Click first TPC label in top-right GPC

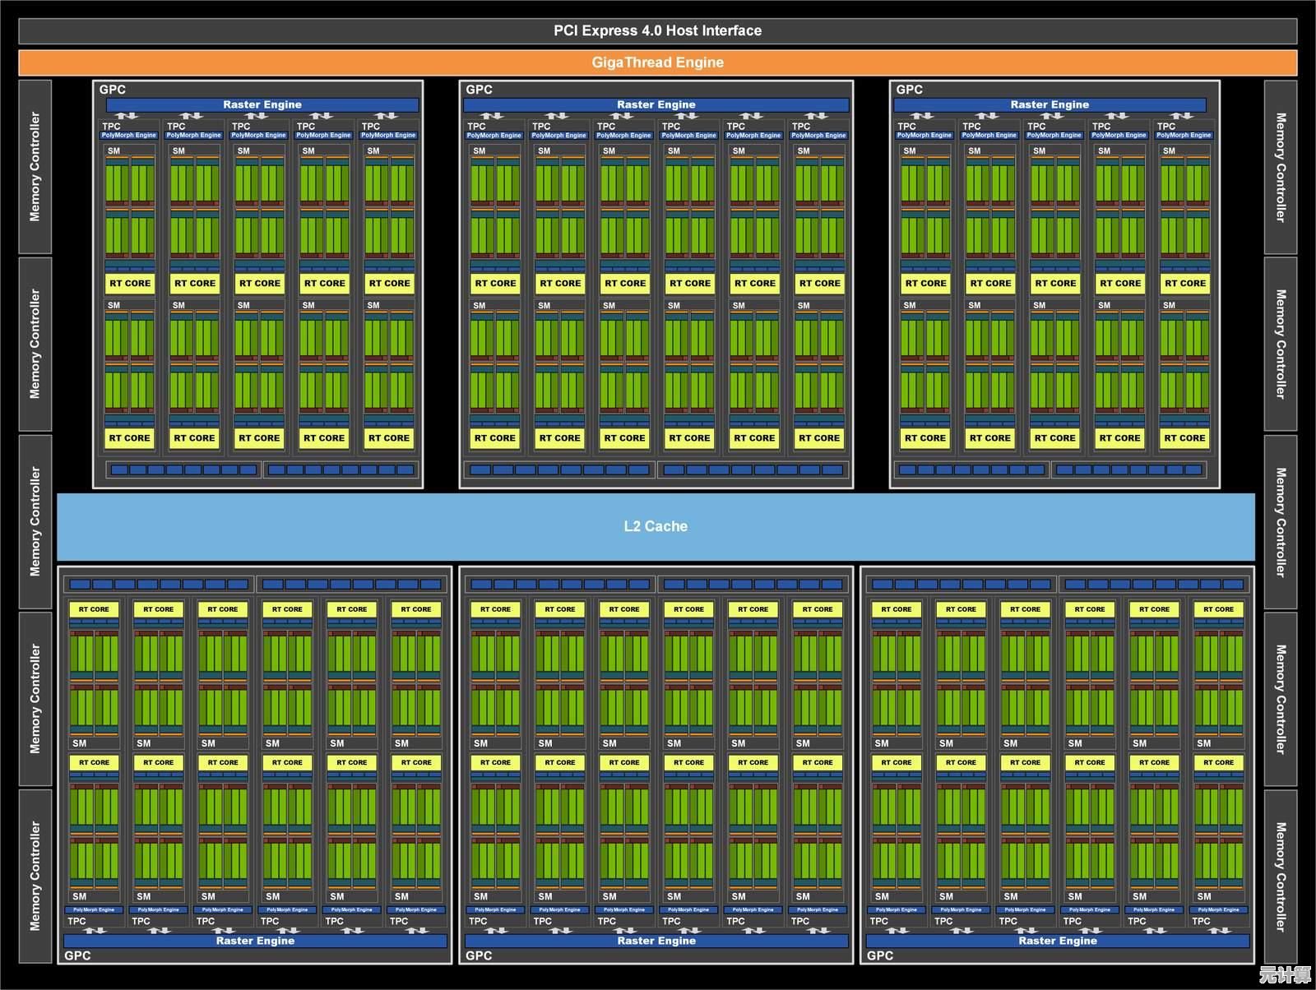pos(906,127)
